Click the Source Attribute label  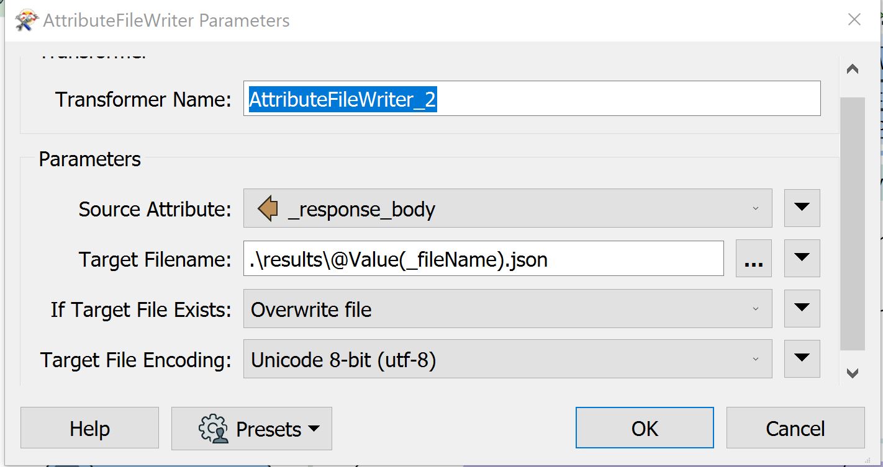155,209
